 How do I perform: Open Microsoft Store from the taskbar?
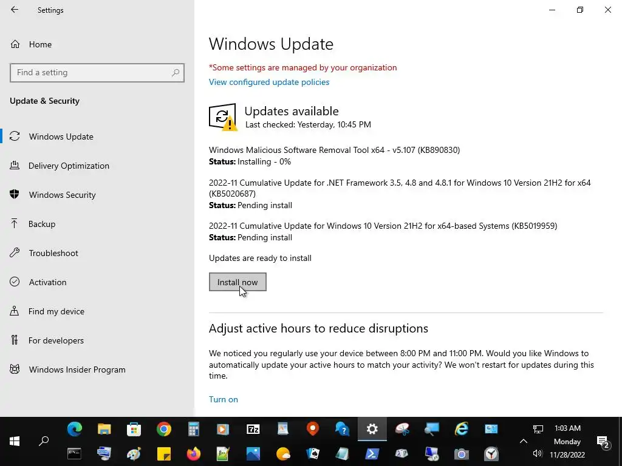click(x=134, y=429)
